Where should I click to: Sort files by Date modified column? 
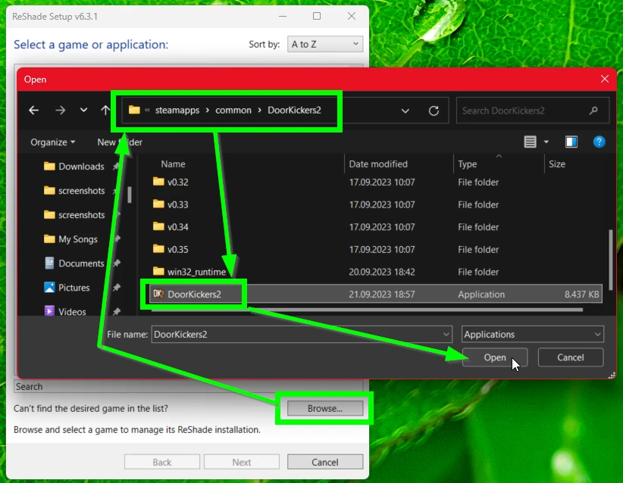click(x=378, y=164)
